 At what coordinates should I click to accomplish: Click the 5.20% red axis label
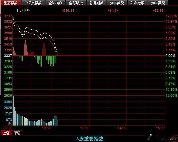pos(170,38)
